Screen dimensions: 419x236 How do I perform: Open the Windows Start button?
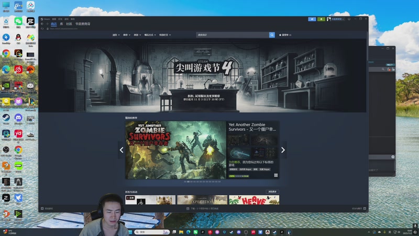click(x=130, y=232)
